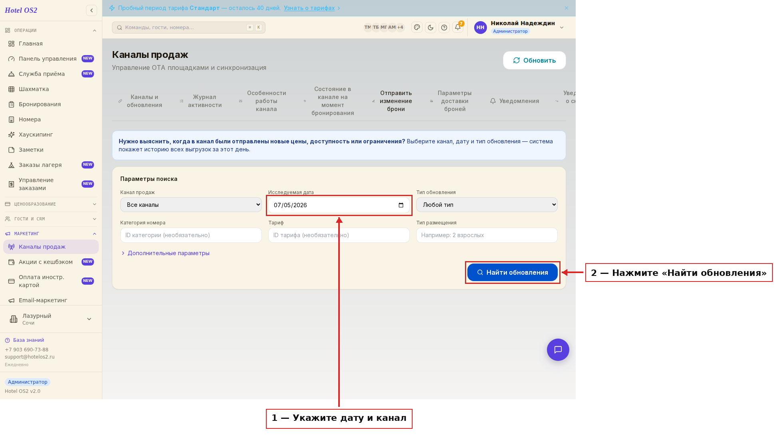Click the Hotel OS2 logo
The image size is (782, 438).
21,10
